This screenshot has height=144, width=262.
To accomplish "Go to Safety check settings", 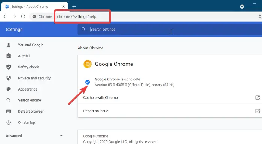I will tap(28, 67).
